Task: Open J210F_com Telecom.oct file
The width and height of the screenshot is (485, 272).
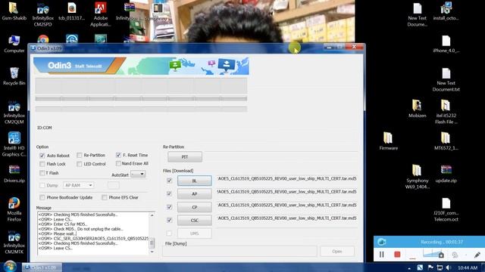Action: (x=446, y=210)
